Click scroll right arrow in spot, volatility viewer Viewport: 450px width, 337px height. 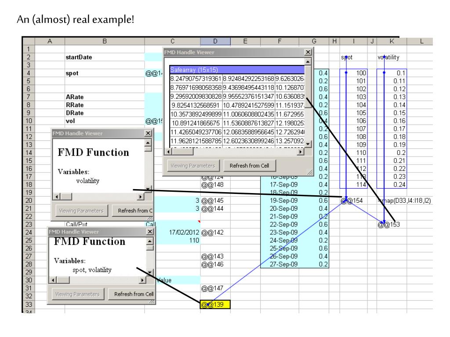click(x=142, y=280)
